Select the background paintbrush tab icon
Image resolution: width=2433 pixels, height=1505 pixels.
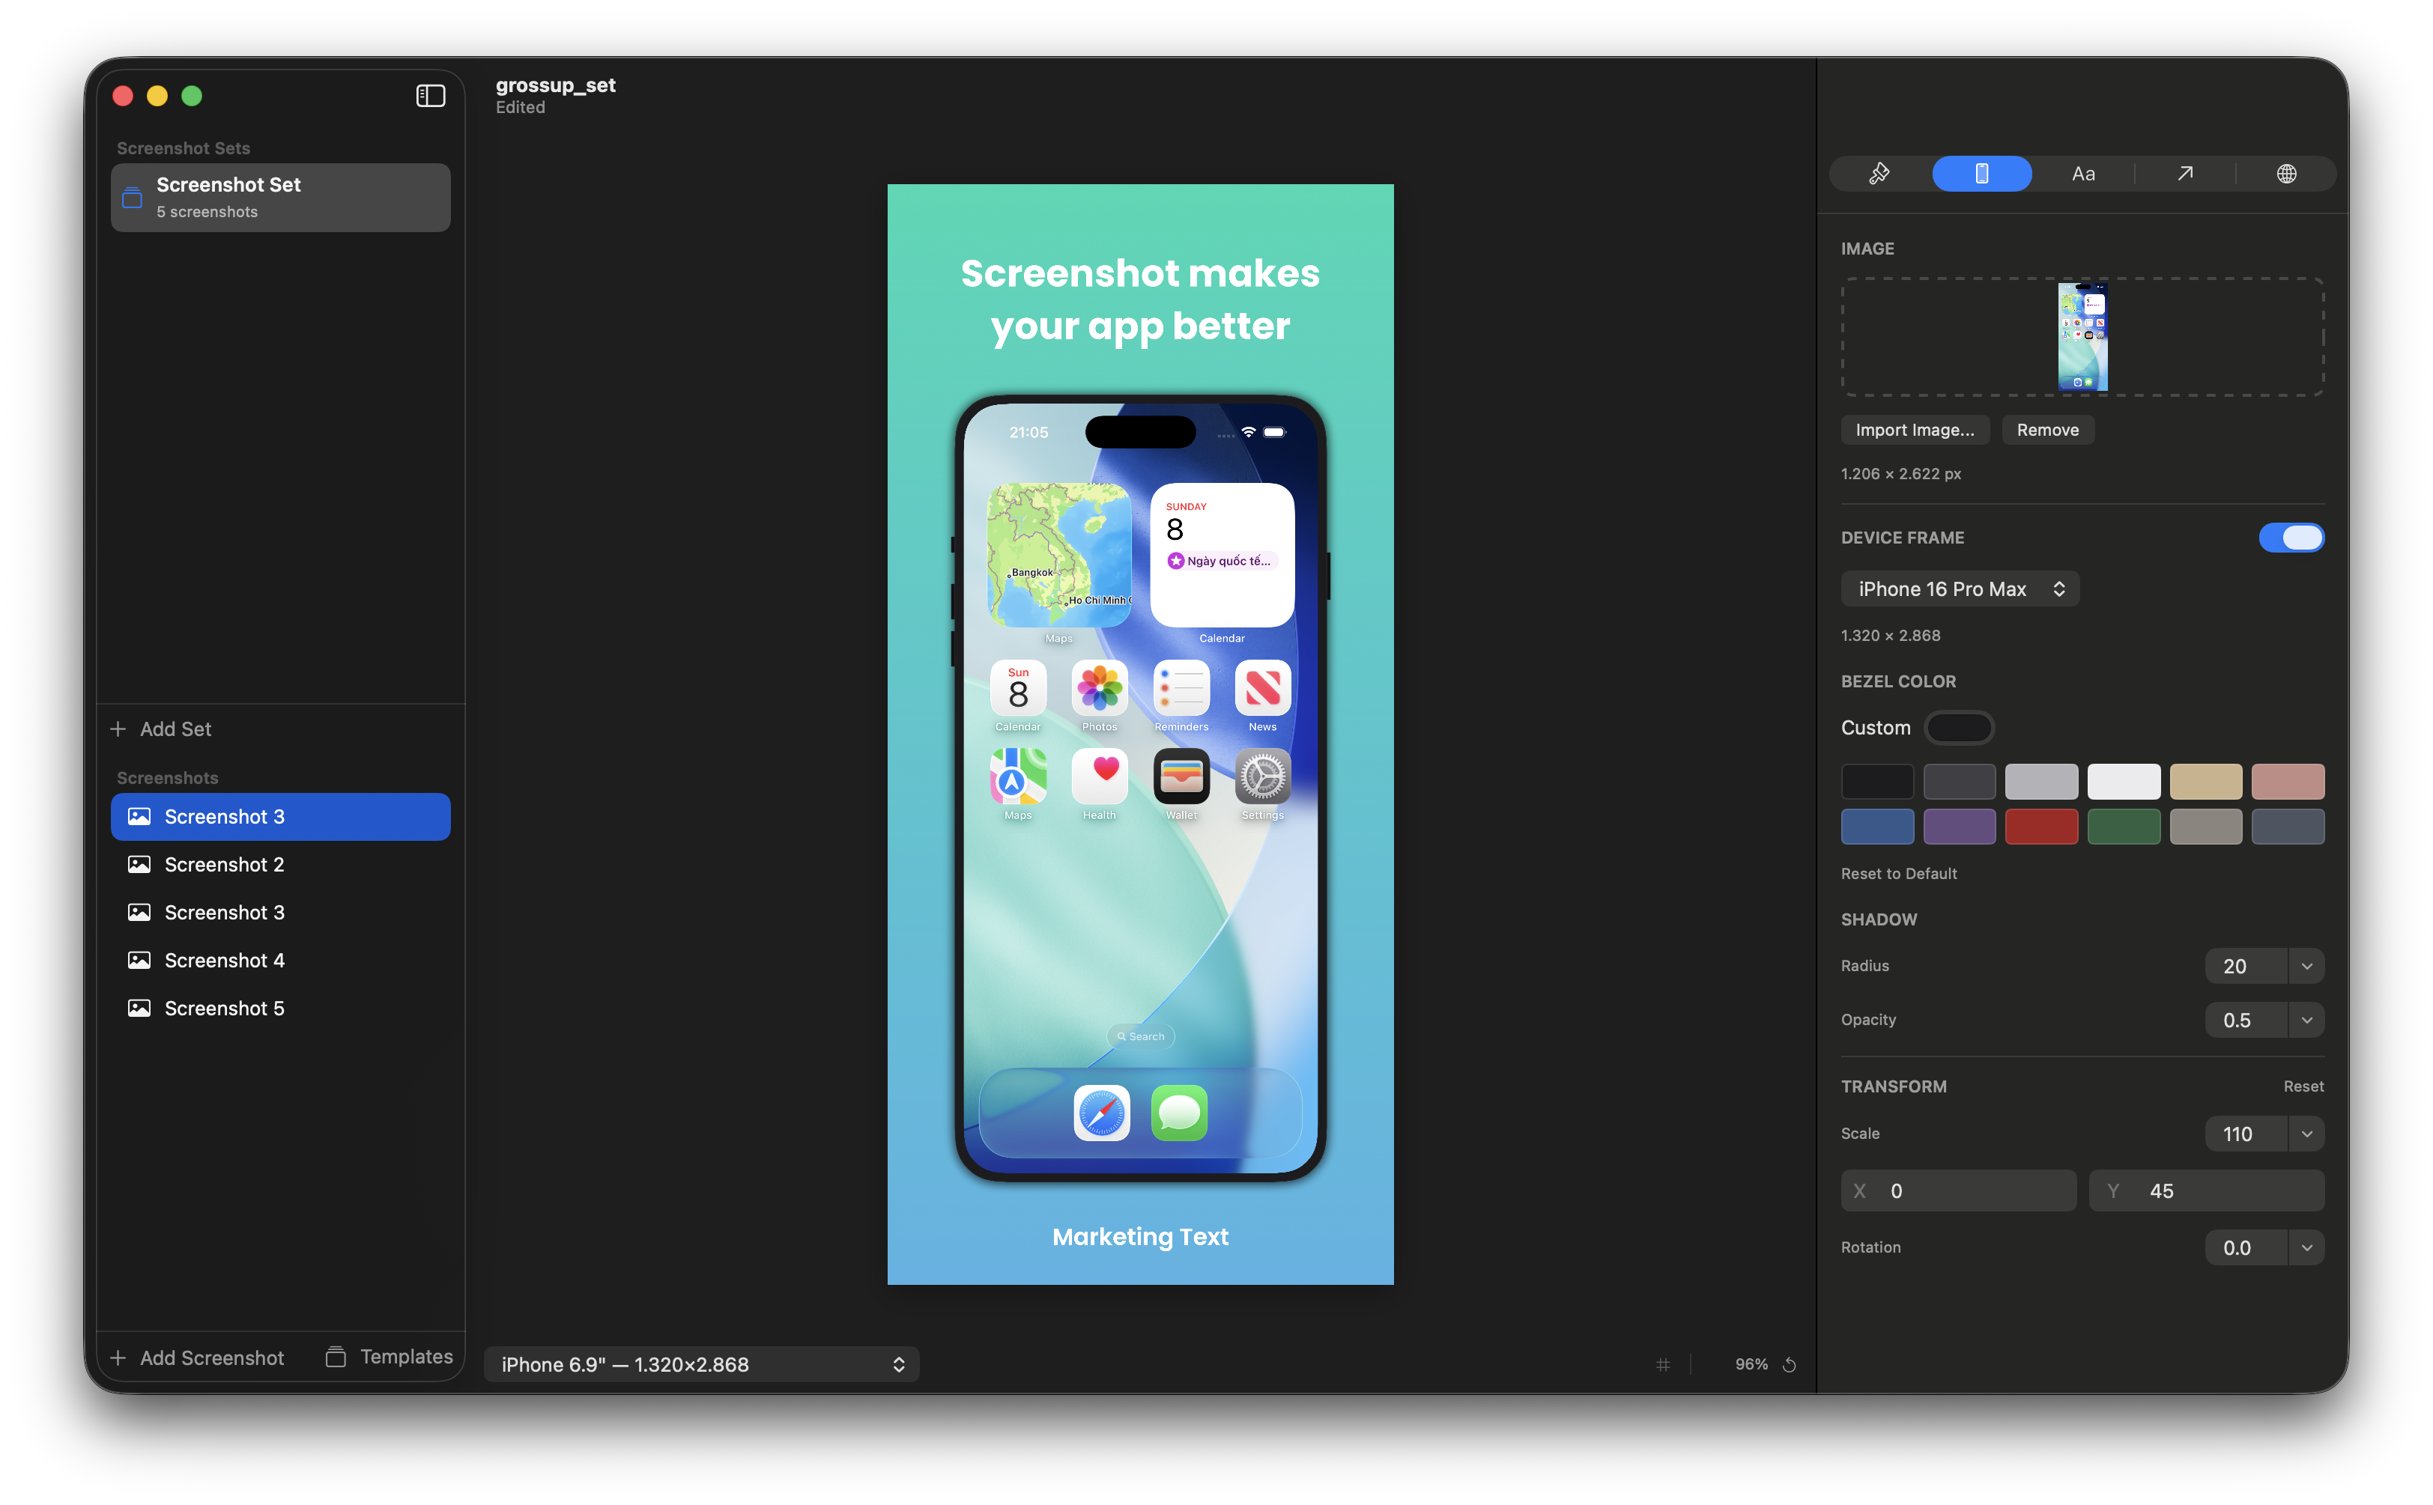[x=1880, y=173]
